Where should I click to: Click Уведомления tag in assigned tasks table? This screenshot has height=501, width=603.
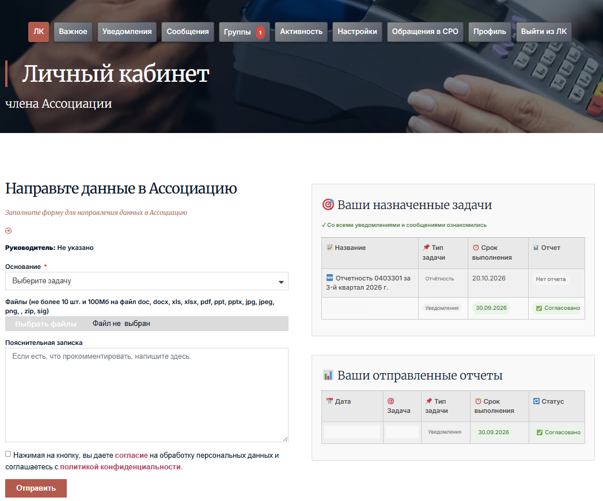[442, 308]
